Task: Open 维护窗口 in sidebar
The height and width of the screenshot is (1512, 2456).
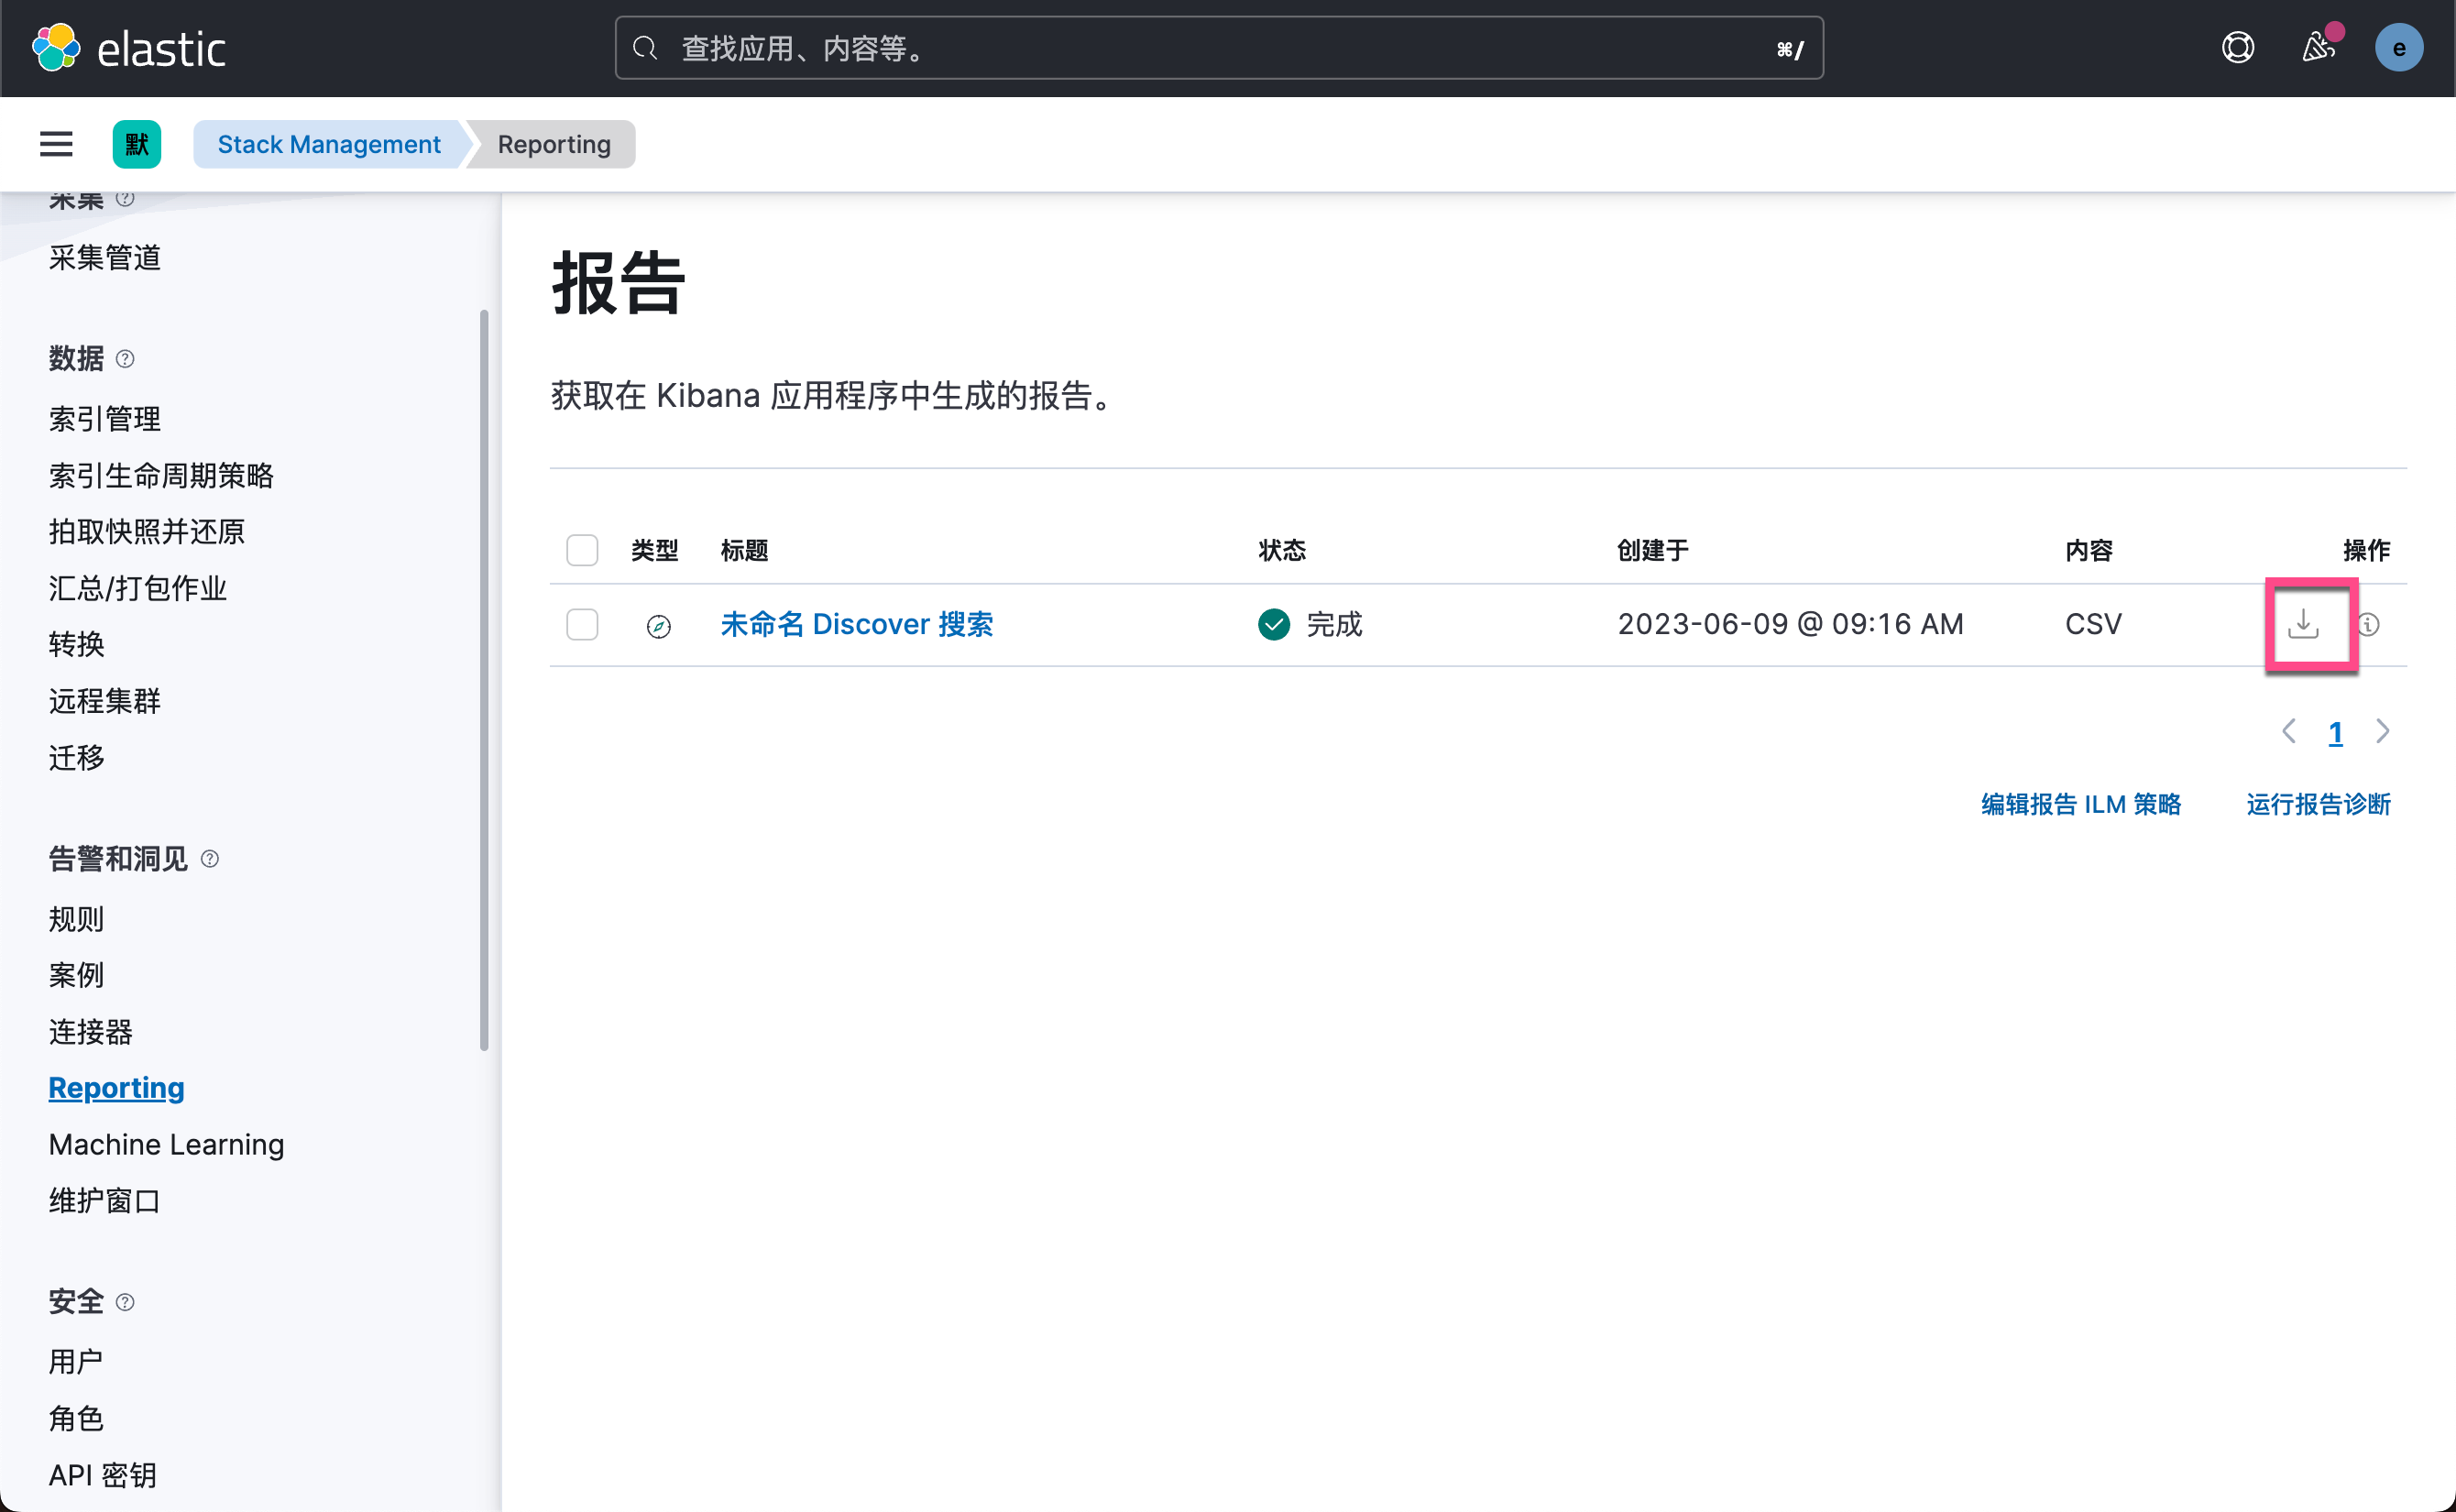Action: click(105, 1200)
